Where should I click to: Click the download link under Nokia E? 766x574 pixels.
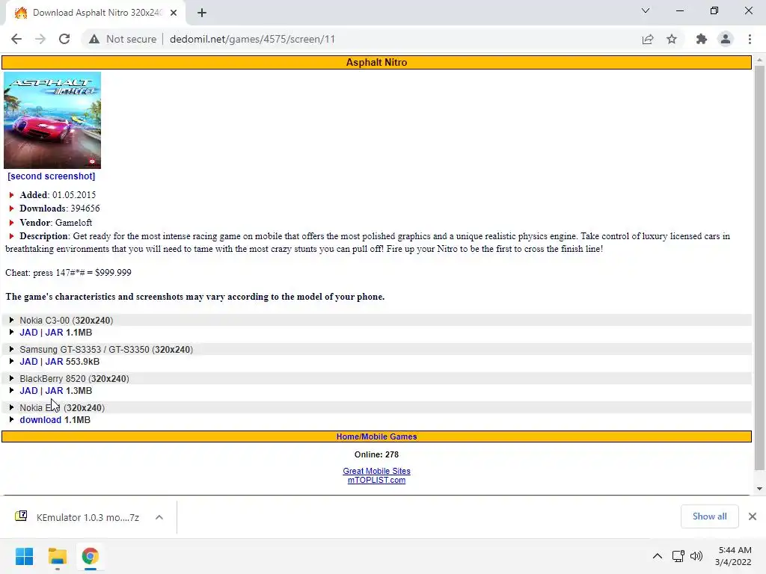[x=40, y=420]
